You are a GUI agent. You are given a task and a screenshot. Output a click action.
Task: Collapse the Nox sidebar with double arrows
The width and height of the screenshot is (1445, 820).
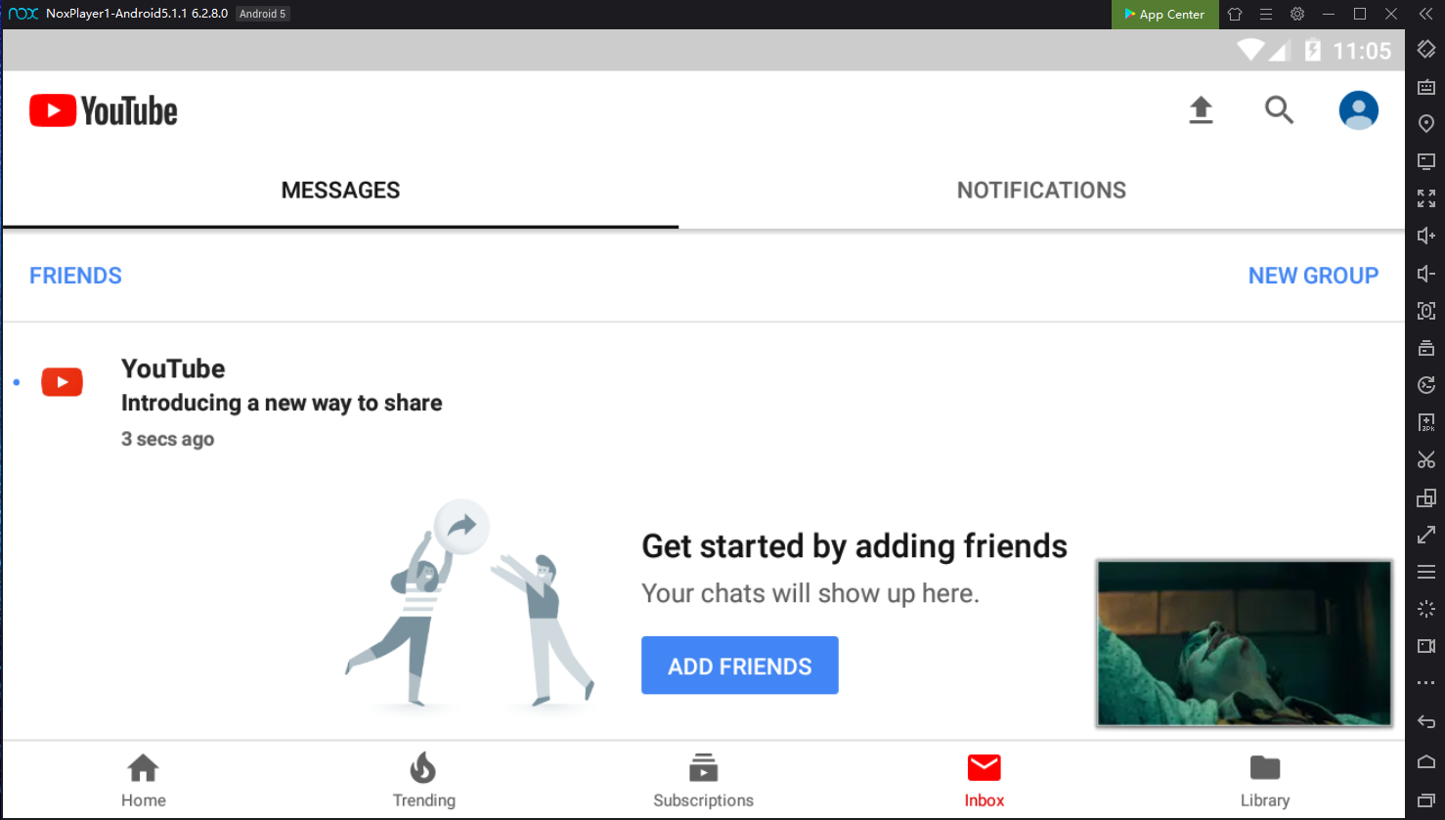tap(1425, 14)
